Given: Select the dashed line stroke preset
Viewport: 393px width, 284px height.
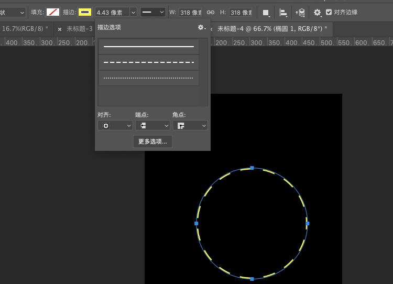Looking at the screenshot, I should point(149,62).
